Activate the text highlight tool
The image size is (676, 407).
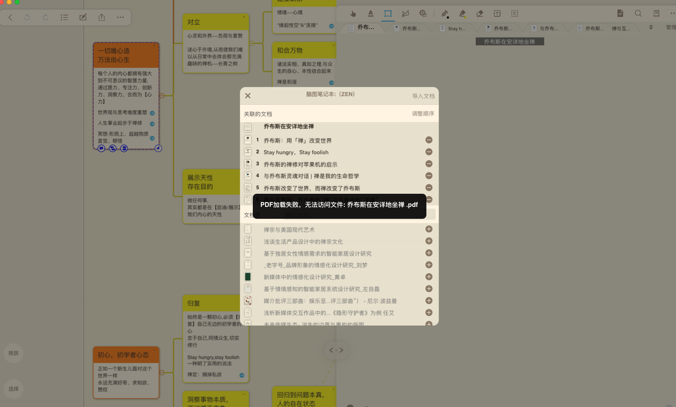pos(371,13)
